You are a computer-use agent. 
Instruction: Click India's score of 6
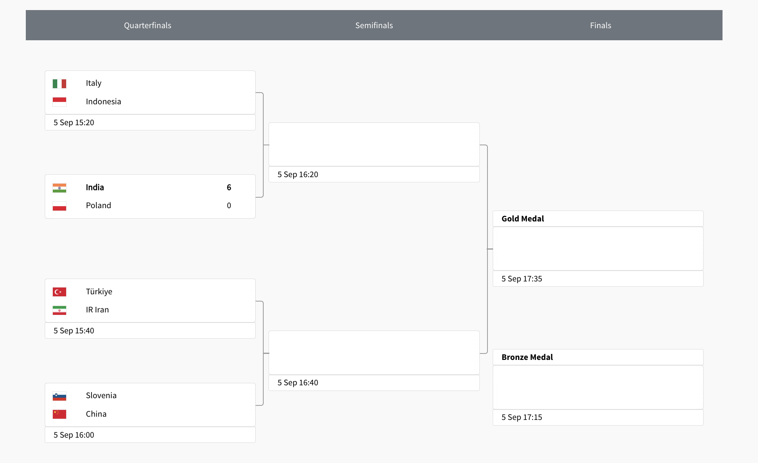tap(229, 187)
